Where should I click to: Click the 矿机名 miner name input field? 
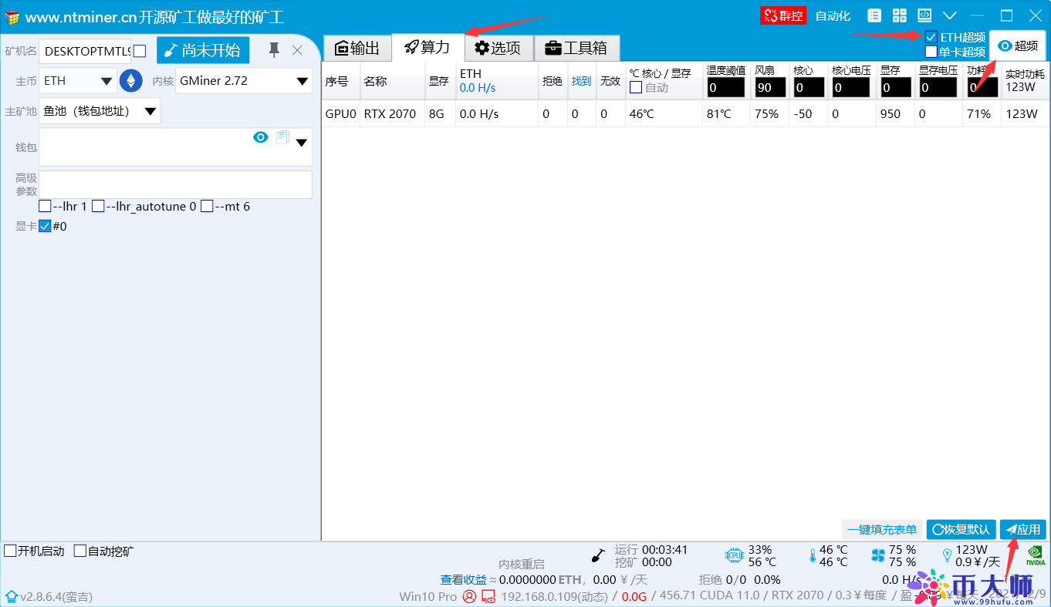click(x=85, y=51)
